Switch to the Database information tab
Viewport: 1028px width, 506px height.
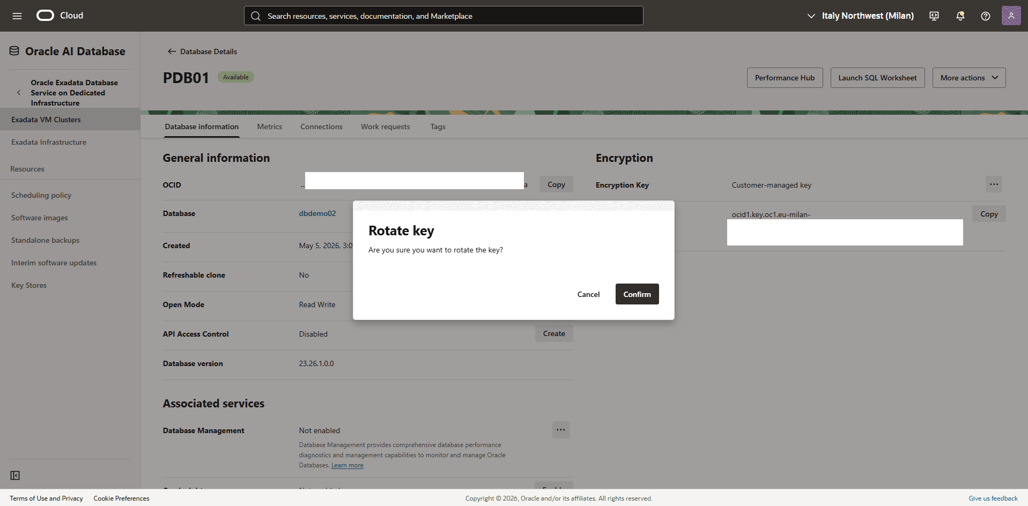(x=202, y=126)
